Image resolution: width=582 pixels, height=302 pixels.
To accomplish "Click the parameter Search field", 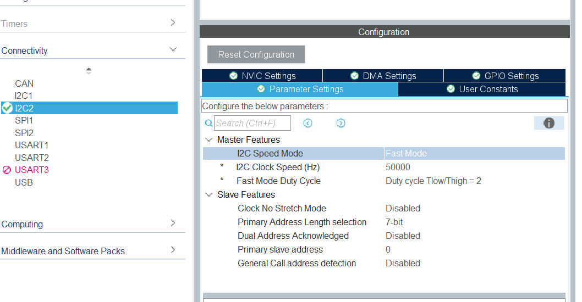I will point(252,123).
